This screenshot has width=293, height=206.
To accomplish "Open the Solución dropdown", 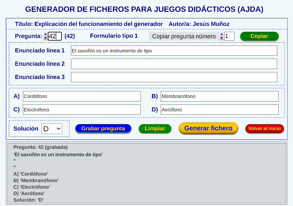I will pyautogui.click(x=52, y=129).
